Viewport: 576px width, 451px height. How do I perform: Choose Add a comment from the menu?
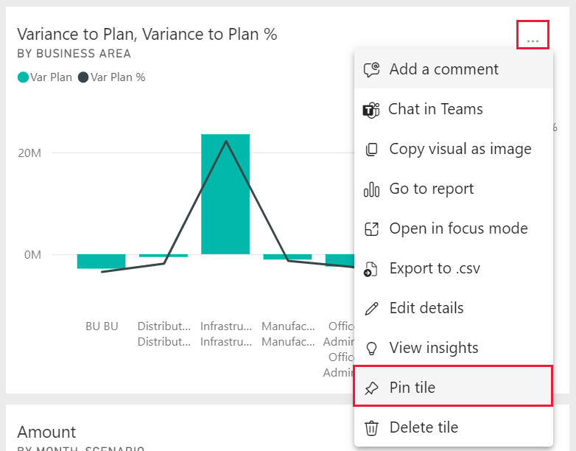[x=454, y=69]
